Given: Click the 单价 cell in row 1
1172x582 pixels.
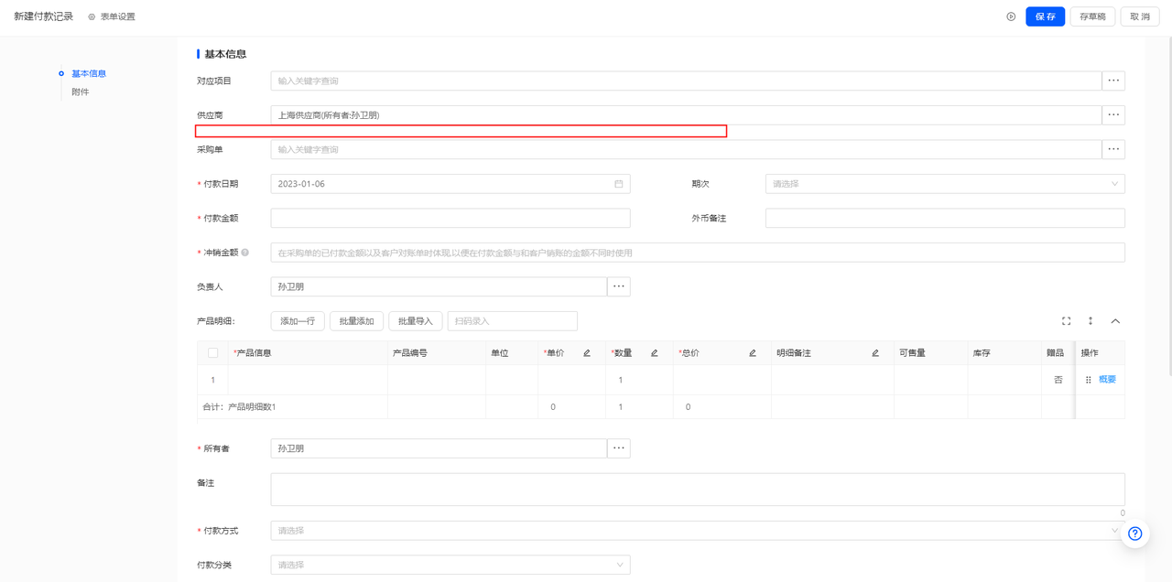Looking at the screenshot, I should click(571, 380).
